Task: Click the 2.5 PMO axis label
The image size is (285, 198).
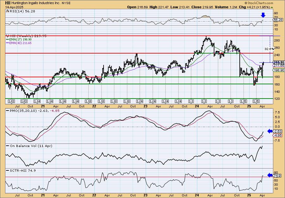Action: [x=277, y=122]
